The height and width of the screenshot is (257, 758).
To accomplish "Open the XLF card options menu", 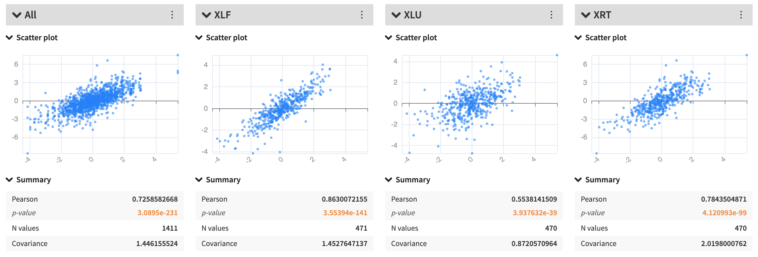I will pyautogui.click(x=362, y=15).
